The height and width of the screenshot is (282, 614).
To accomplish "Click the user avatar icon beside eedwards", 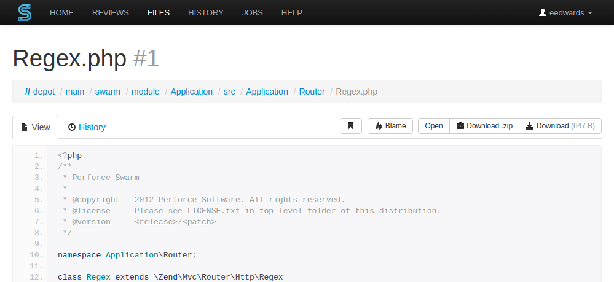I will tap(542, 12).
